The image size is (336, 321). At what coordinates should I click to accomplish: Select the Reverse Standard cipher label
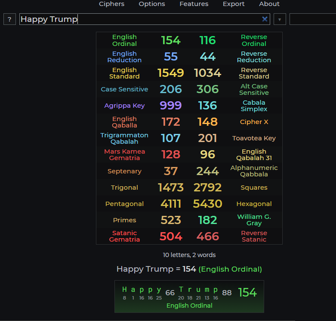click(x=254, y=73)
